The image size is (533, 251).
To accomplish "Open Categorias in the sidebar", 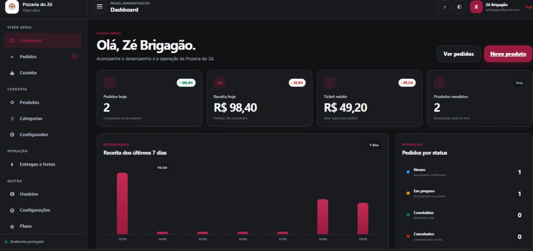I will tap(43, 119).
